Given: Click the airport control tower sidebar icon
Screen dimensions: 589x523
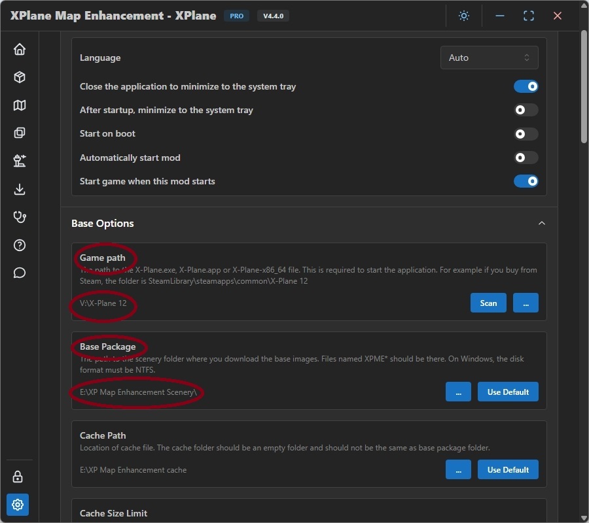Looking at the screenshot, I should [x=20, y=161].
